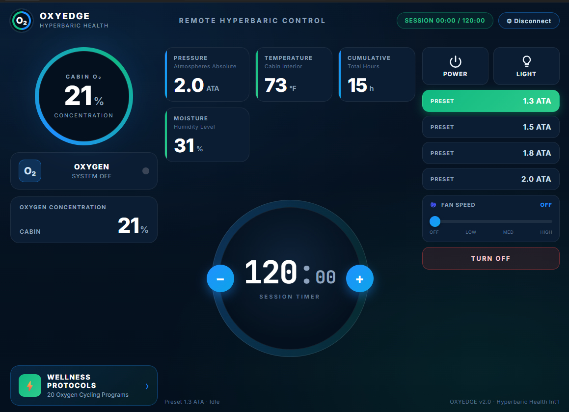Image resolution: width=569 pixels, height=412 pixels.
Task: Click the fan speed slider handle
Action: pyautogui.click(x=435, y=221)
